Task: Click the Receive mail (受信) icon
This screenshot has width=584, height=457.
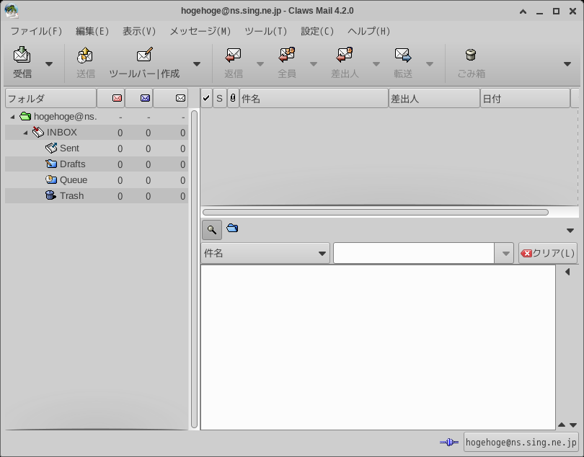Action: pyautogui.click(x=22, y=55)
